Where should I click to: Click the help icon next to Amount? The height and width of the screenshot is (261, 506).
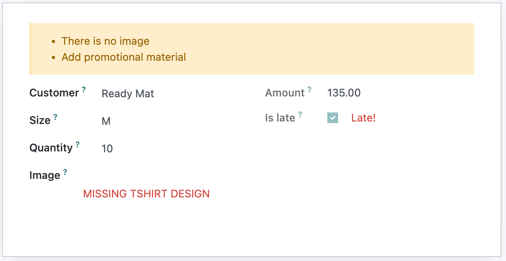309,89
